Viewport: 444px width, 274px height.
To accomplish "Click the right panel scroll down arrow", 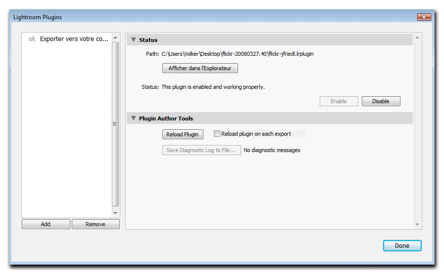I will tap(417, 225).
